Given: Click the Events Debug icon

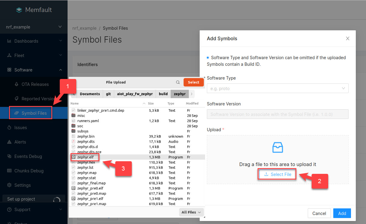Looking at the screenshot, I should pos(9,156).
